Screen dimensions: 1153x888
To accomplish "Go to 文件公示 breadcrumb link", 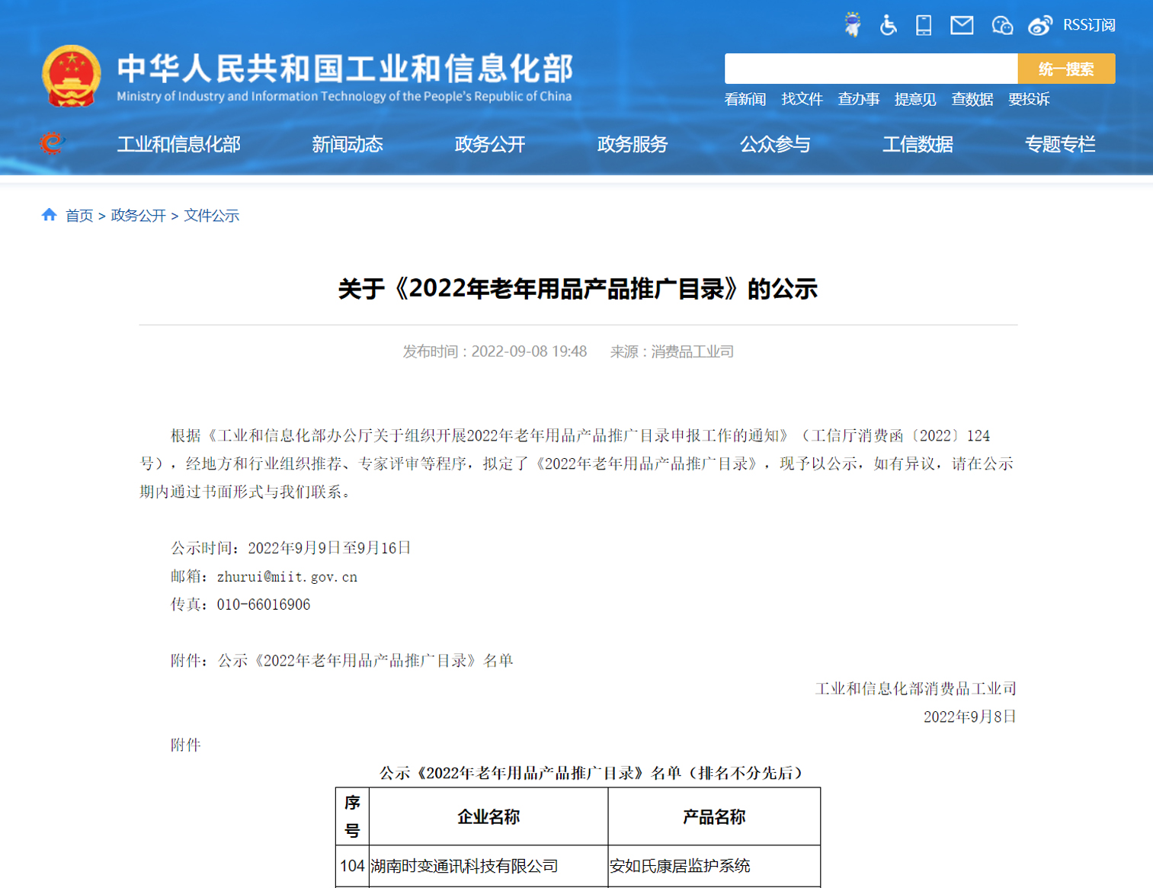I will tap(212, 216).
